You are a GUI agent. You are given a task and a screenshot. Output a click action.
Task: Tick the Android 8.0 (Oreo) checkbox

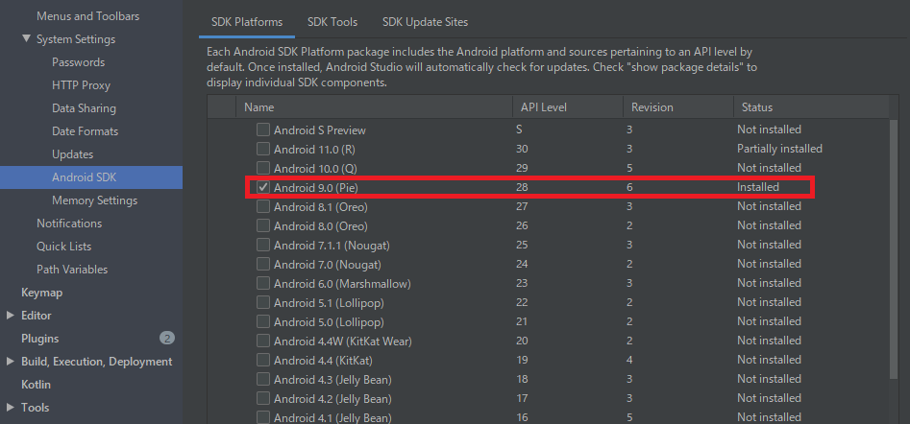(x=263, y=225)
